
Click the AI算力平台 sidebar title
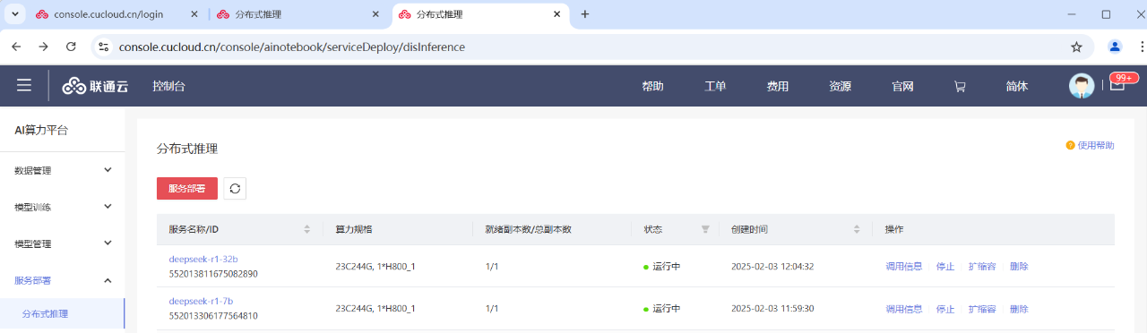[x=41, y=131]
